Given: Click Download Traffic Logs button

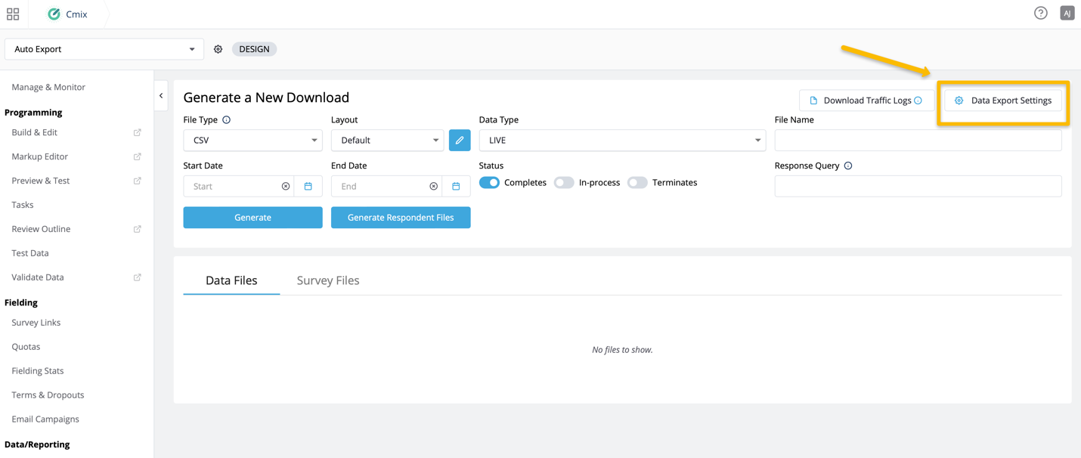Looking at the screenshot, I should click(866, 101).
